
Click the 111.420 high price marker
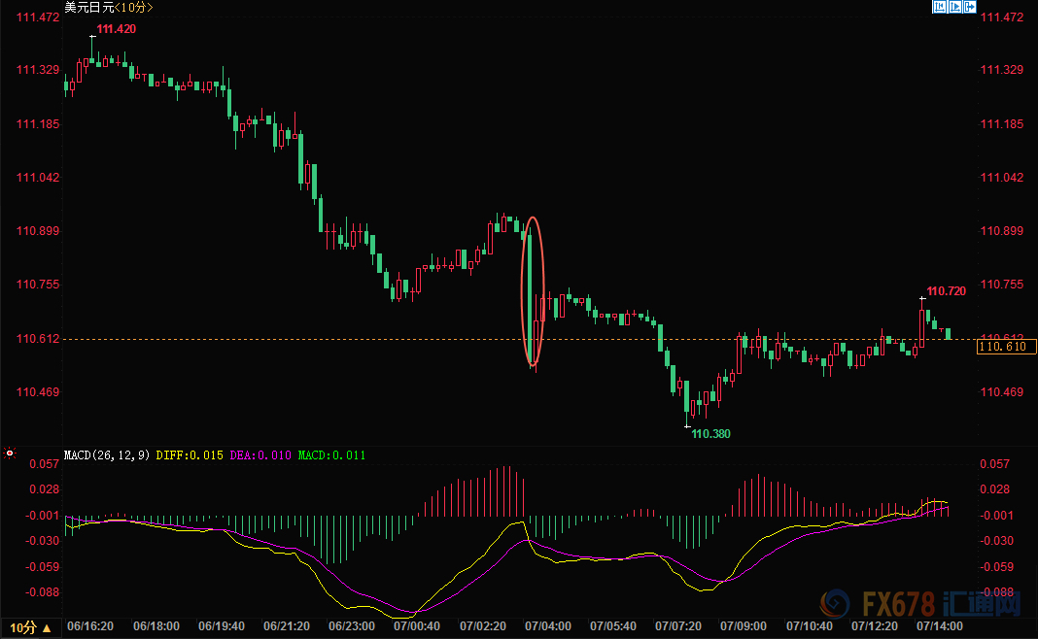pos(116,29)
